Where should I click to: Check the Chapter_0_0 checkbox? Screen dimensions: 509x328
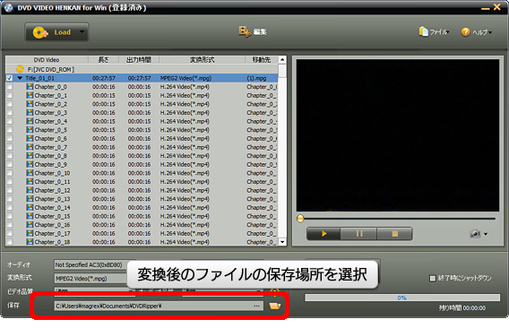[x=10, y=87]
